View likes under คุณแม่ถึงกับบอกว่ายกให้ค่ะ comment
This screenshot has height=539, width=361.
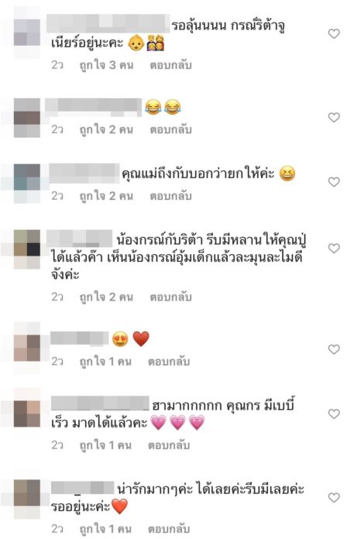(106, 196)
